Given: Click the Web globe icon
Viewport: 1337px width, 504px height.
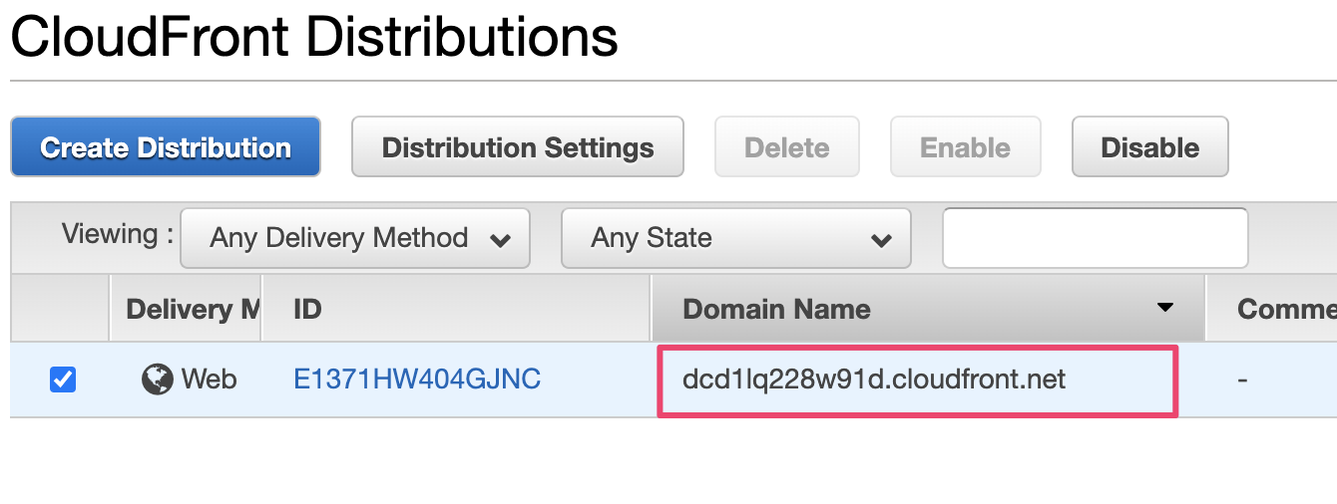Looking at the screenshot, I should (x=157, y=379).
